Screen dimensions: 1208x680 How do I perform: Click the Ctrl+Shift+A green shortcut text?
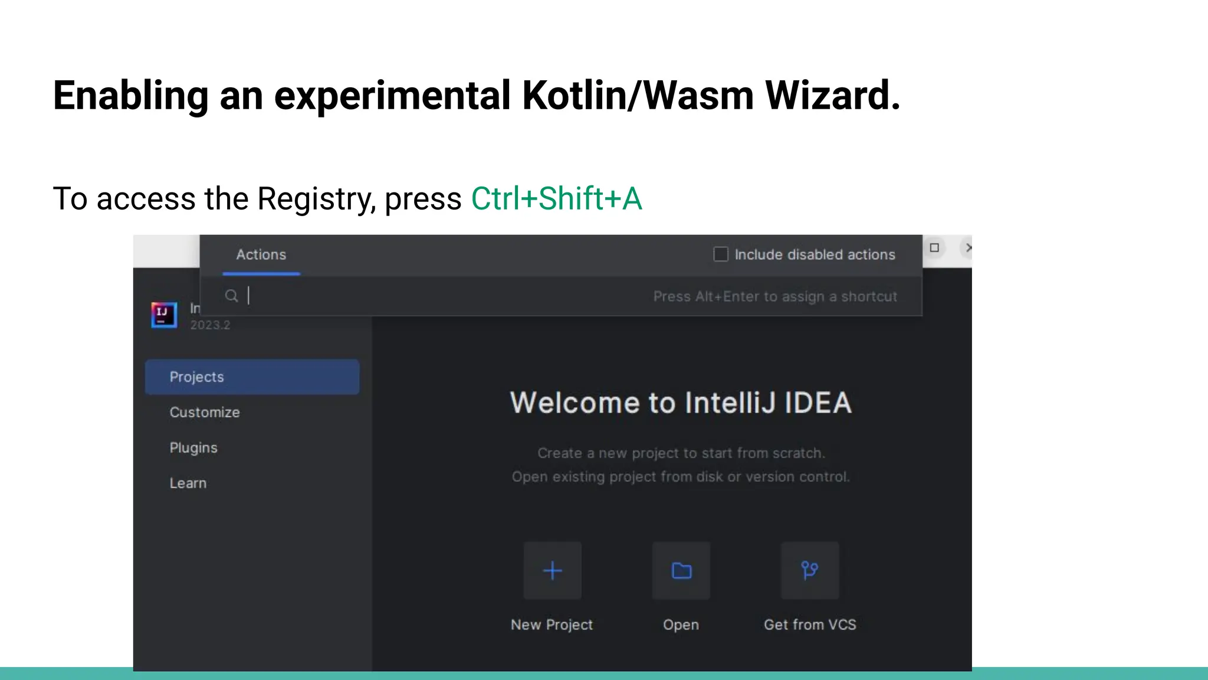pyautogui.click(x=556, y=198)
